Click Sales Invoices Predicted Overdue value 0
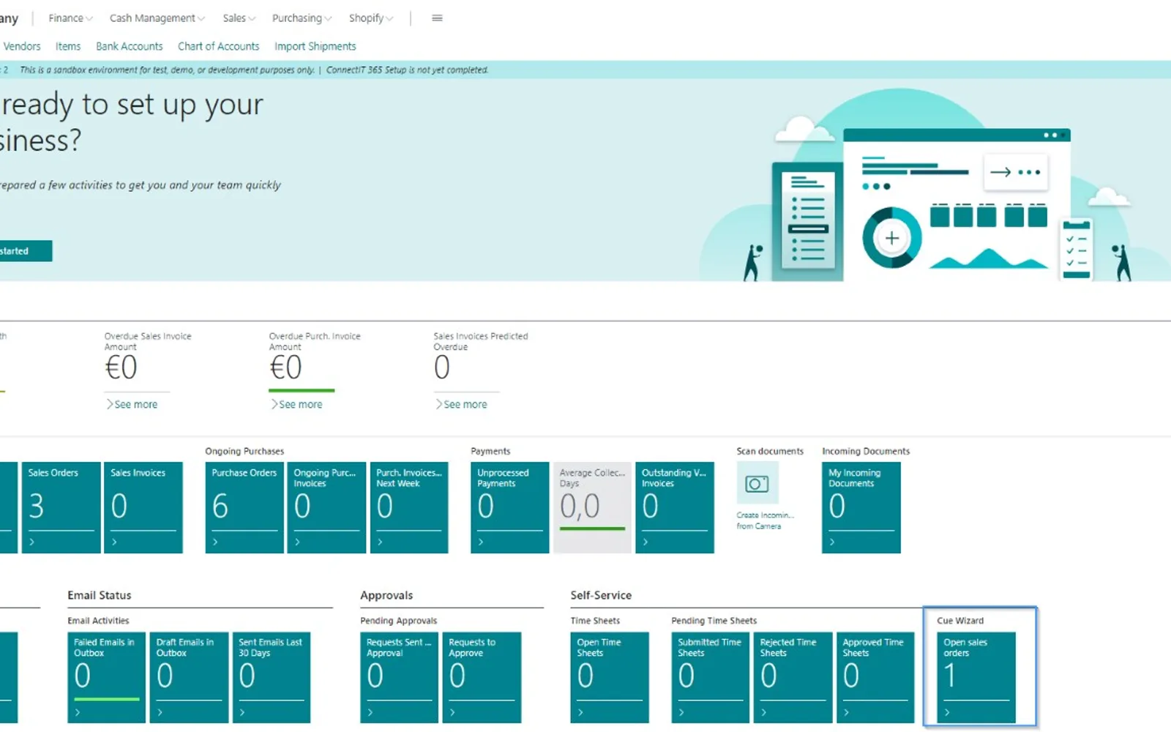This screenshot has width=1171, height=732. coord(442,367)
